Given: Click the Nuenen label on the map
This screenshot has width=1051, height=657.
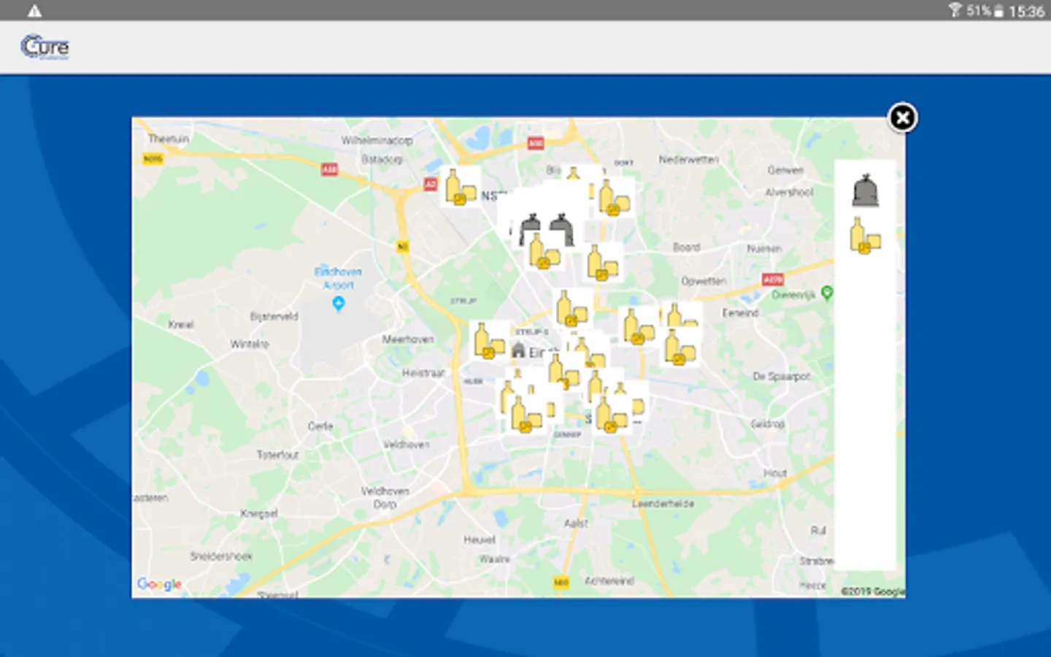Looking at the screenshot, I should click(x=763, y=248).
